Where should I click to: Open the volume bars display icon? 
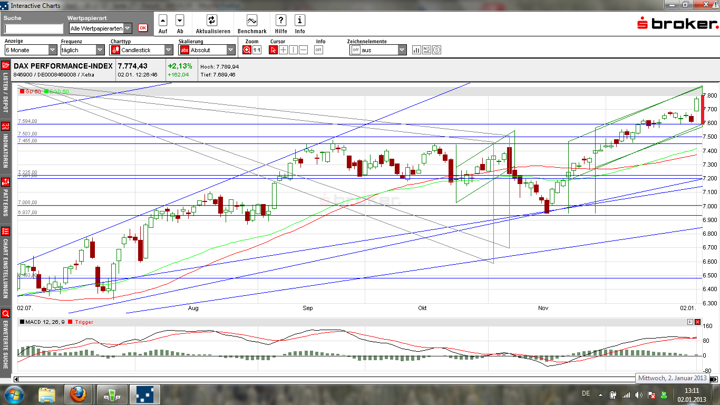pyautogui.click(x=416, y=50)
